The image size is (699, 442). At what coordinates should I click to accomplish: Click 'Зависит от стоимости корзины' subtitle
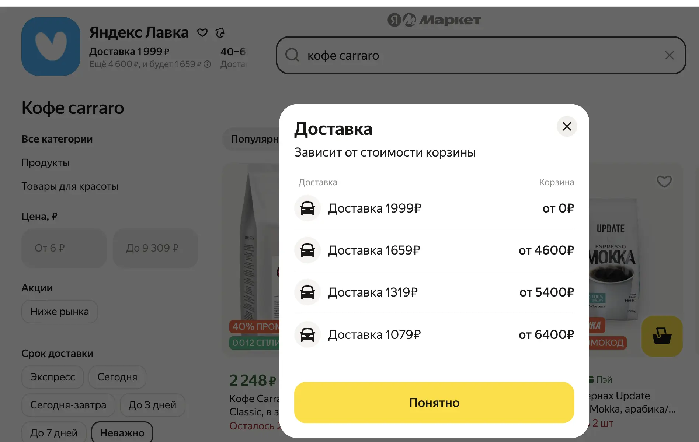385,152
